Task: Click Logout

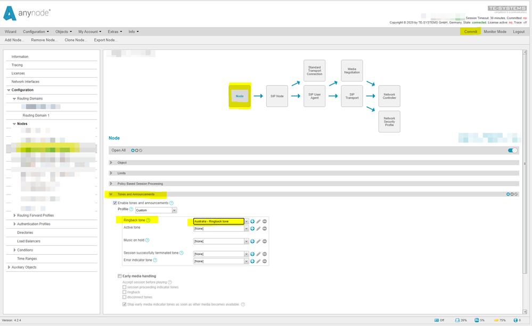Action: [x=519, y=31]
